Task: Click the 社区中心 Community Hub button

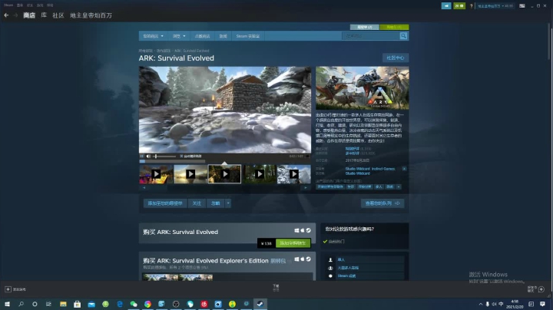Action: click(396, 58)
